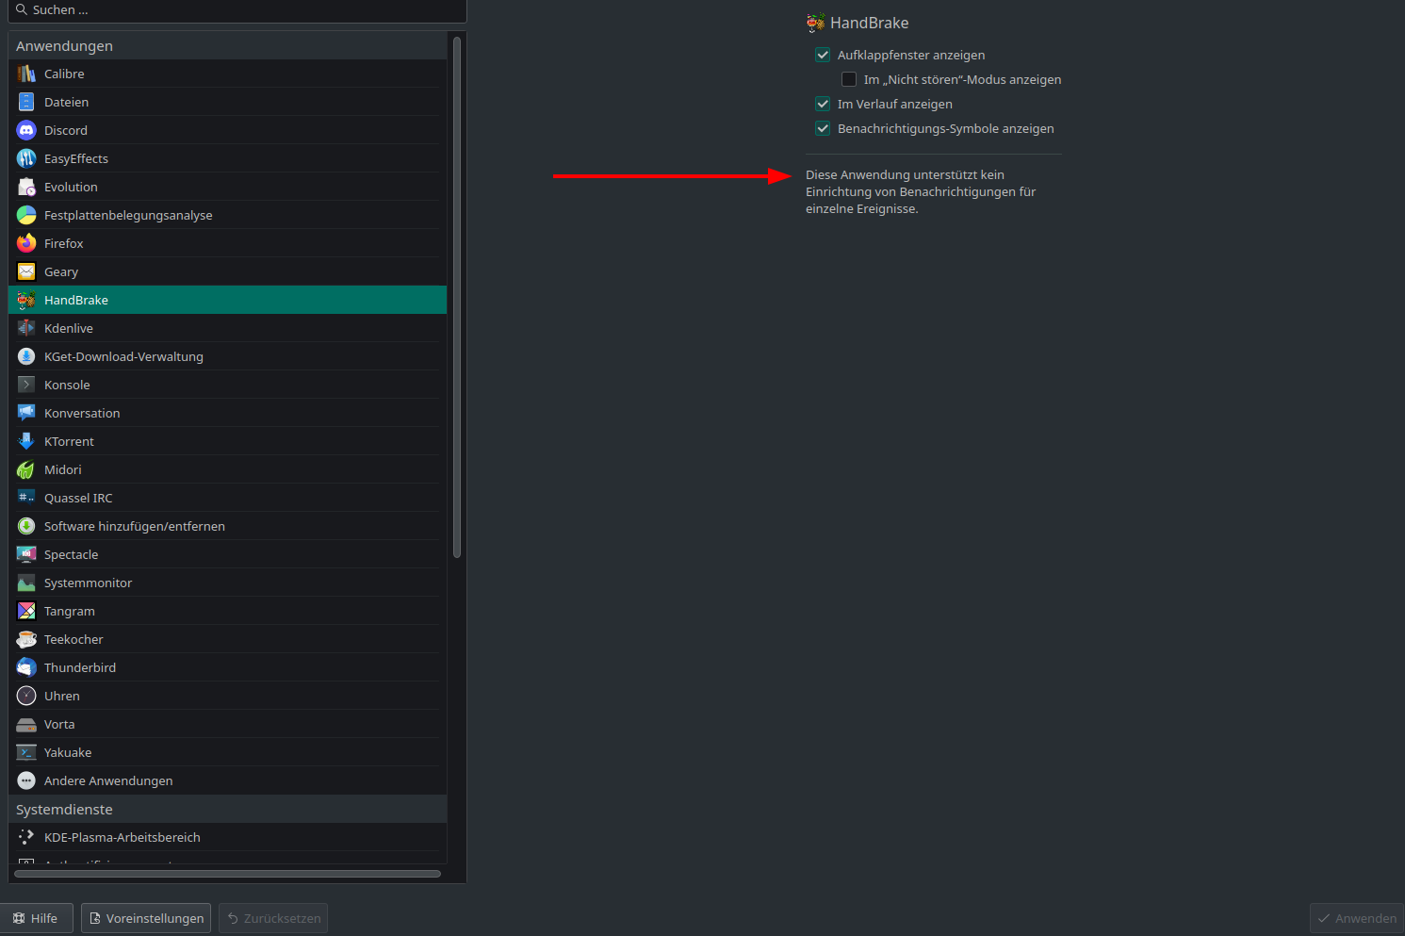The width and height of the screenshot is (1405, 936).
Task: Click the KDE-Plasma-Arbeitsbereich icon
Action: pyautogui.click(x=26, y=837)
